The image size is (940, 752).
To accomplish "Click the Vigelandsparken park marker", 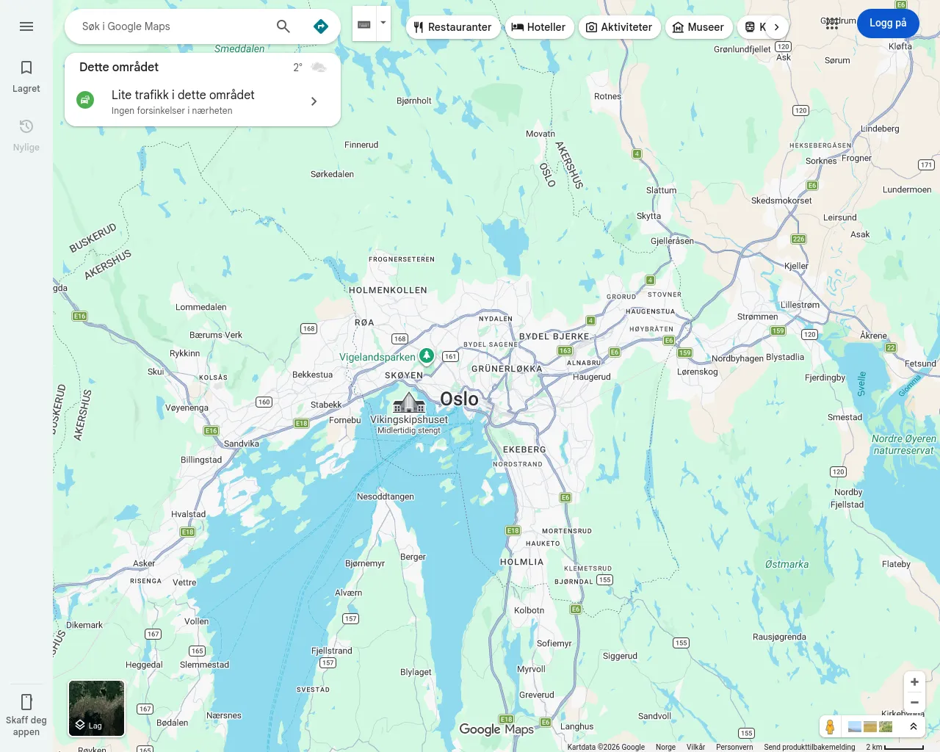I will point(427,357).
